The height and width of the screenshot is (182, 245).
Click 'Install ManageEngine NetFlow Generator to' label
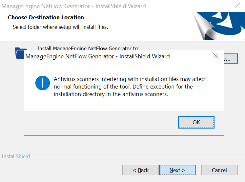(x=89, y=48)
